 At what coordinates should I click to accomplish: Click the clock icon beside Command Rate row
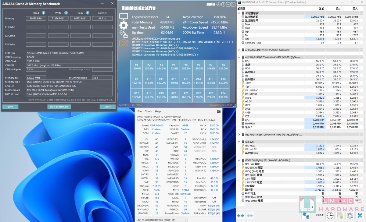(x=243, y=43)
